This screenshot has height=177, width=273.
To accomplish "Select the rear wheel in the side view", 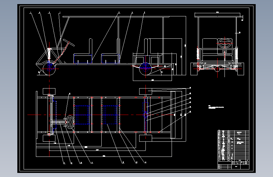I will pos(145,69).
